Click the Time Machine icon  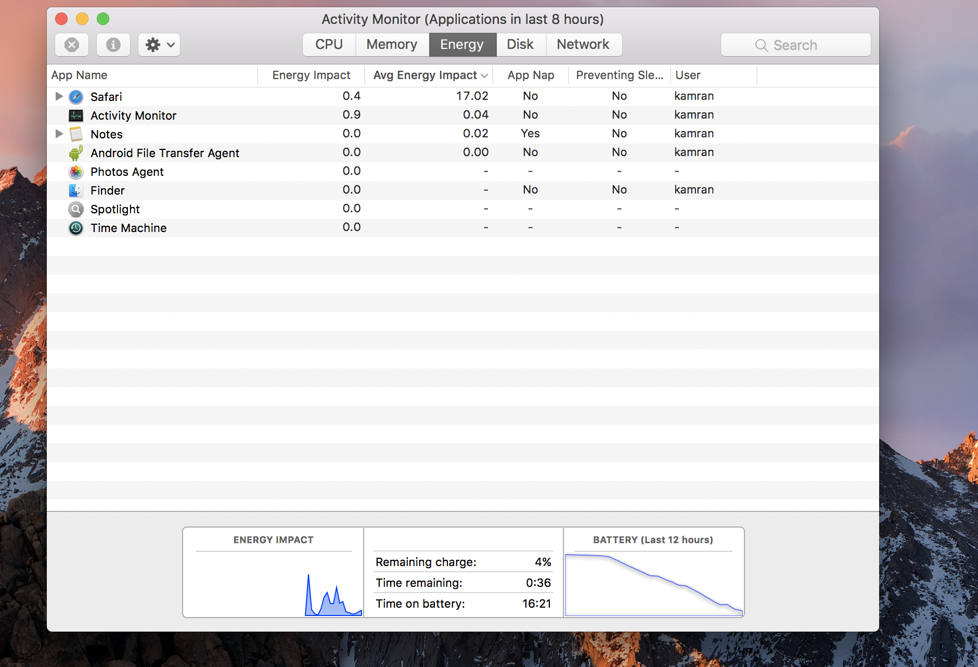76,228
